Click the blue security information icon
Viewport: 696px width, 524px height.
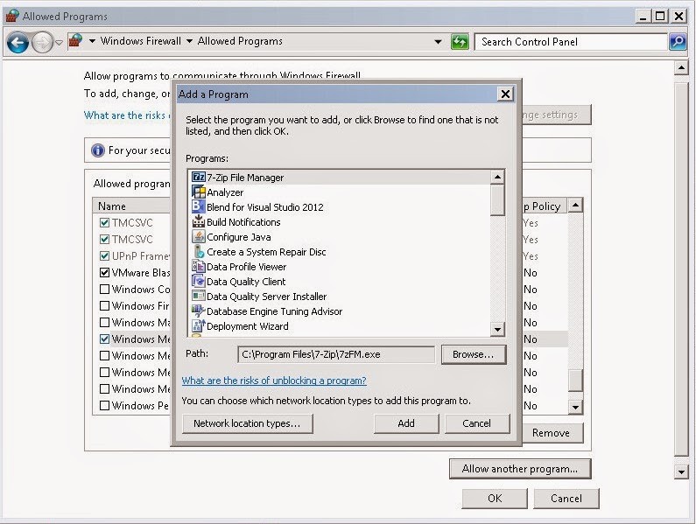(x=98, y=150)
